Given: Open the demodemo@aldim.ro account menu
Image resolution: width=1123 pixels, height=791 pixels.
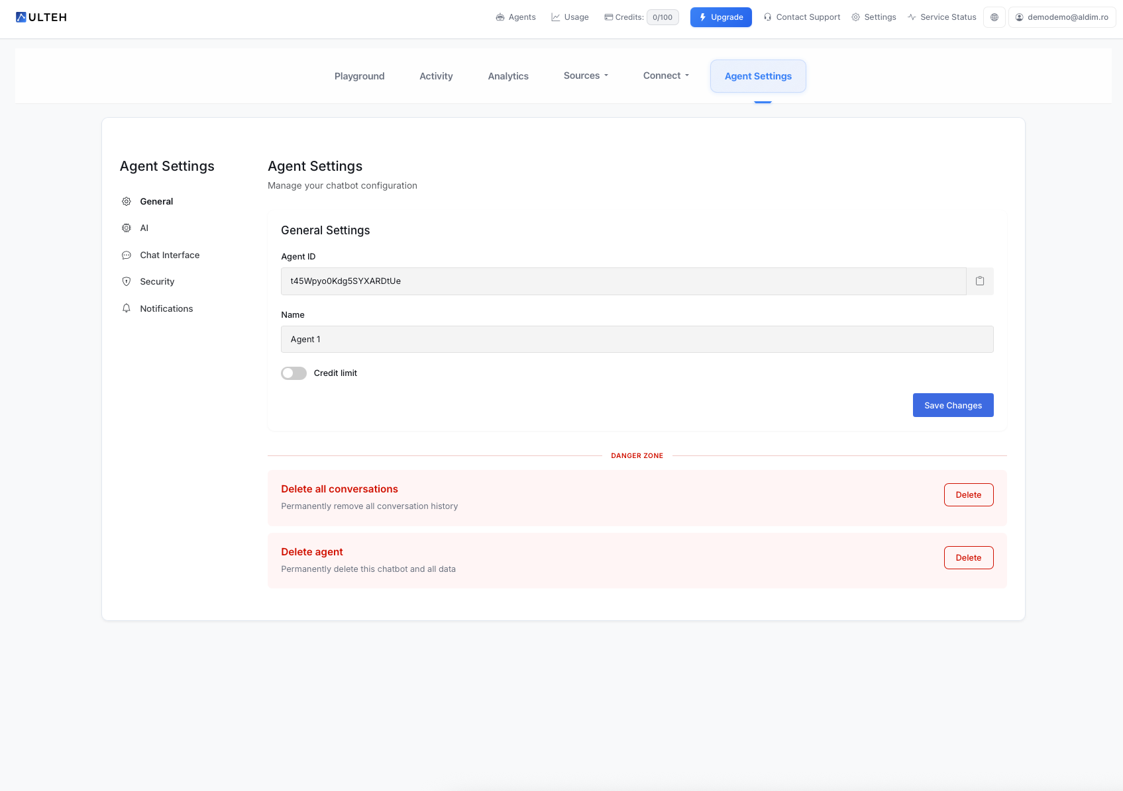Looking at the screenshot, I should coord(1062,17).
